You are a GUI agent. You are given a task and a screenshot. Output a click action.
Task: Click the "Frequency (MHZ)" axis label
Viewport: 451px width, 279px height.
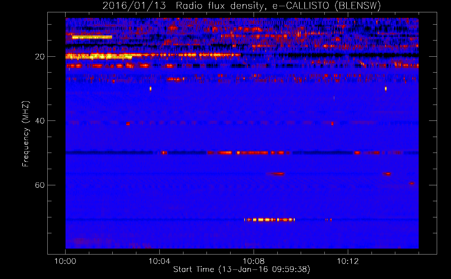(26, 134)
